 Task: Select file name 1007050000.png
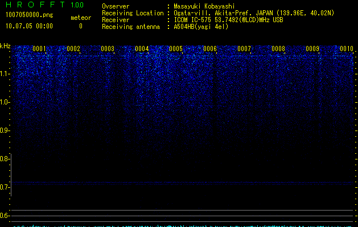click(30, 15)
